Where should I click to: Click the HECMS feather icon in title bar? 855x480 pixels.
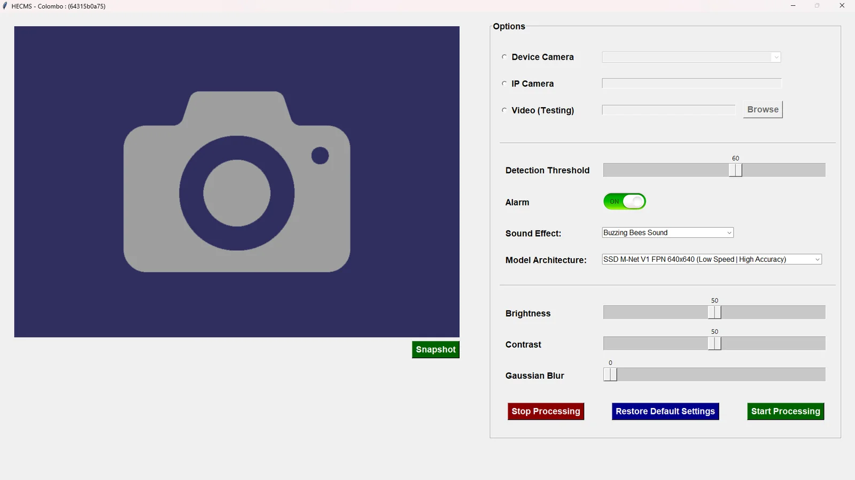coord(5,6)
